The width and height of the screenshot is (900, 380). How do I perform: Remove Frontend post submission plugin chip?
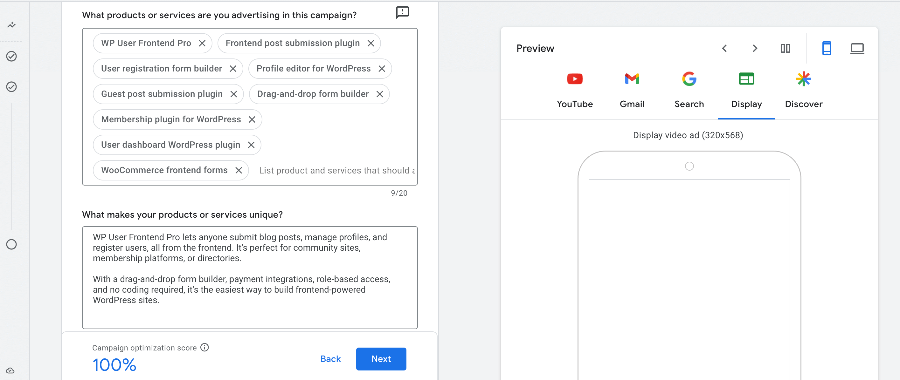click(371, 43)
